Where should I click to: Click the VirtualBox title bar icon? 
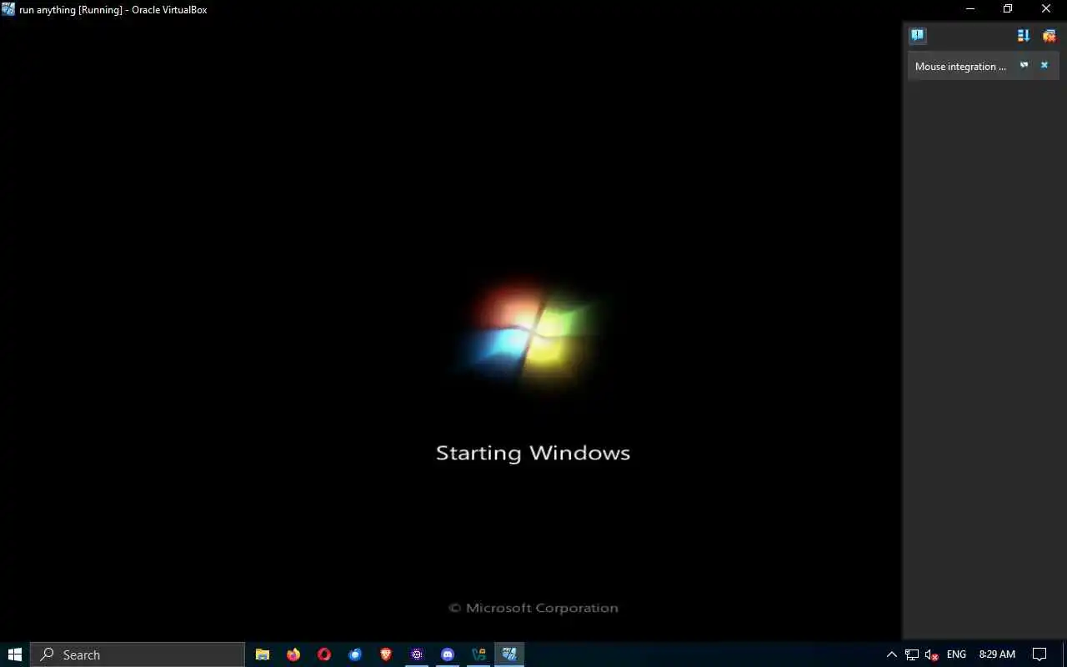pyautogui.click(x=8, y=9)
